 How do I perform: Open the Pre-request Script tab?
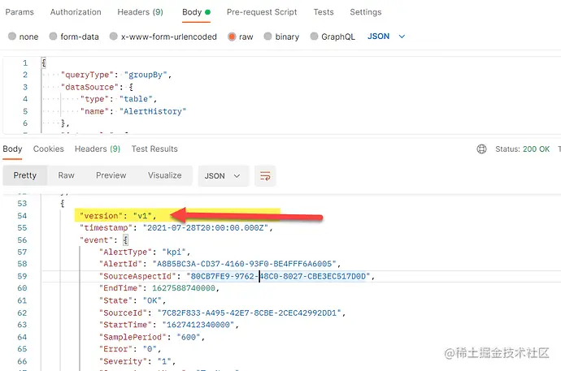[262, 12]
